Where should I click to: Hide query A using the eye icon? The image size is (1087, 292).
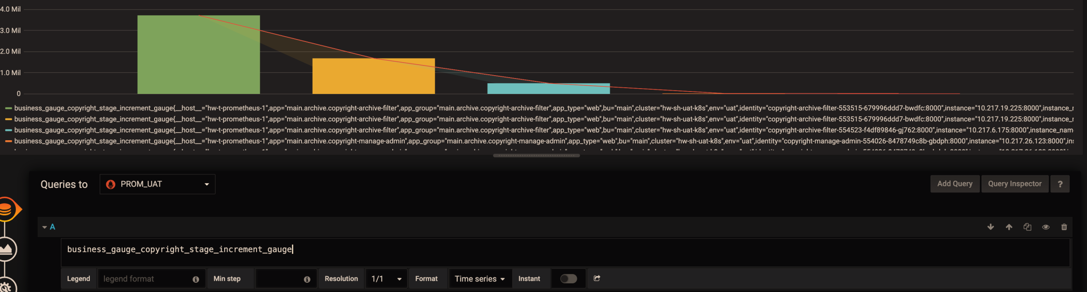(1045, 227)
